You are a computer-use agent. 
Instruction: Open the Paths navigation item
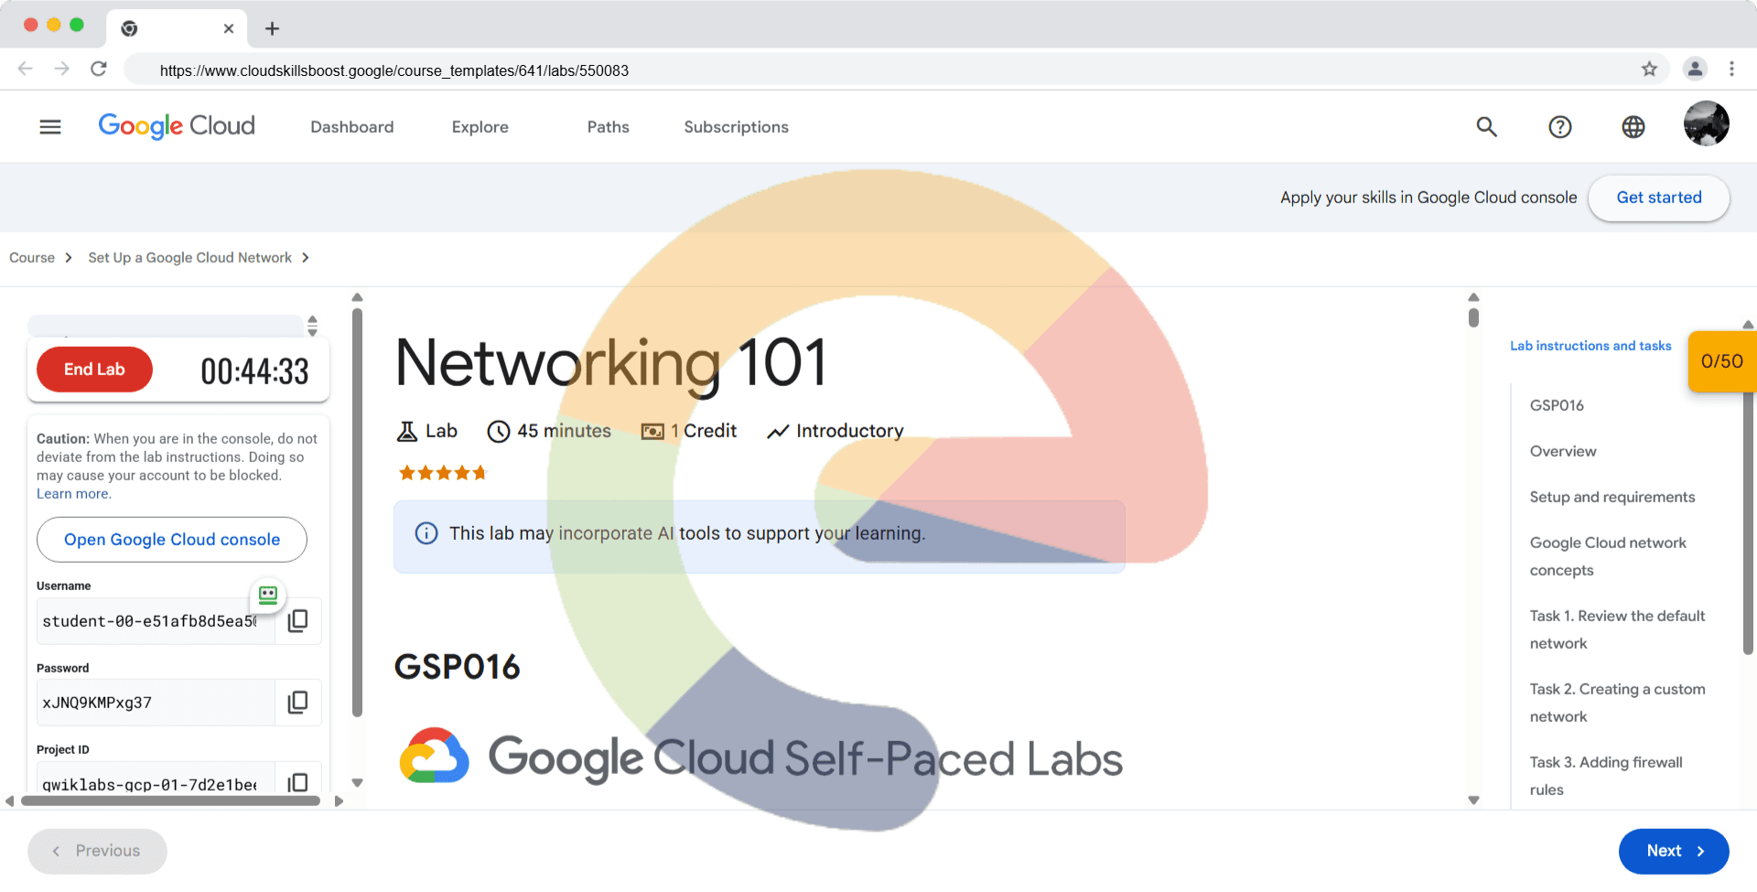tap(608, 127)
